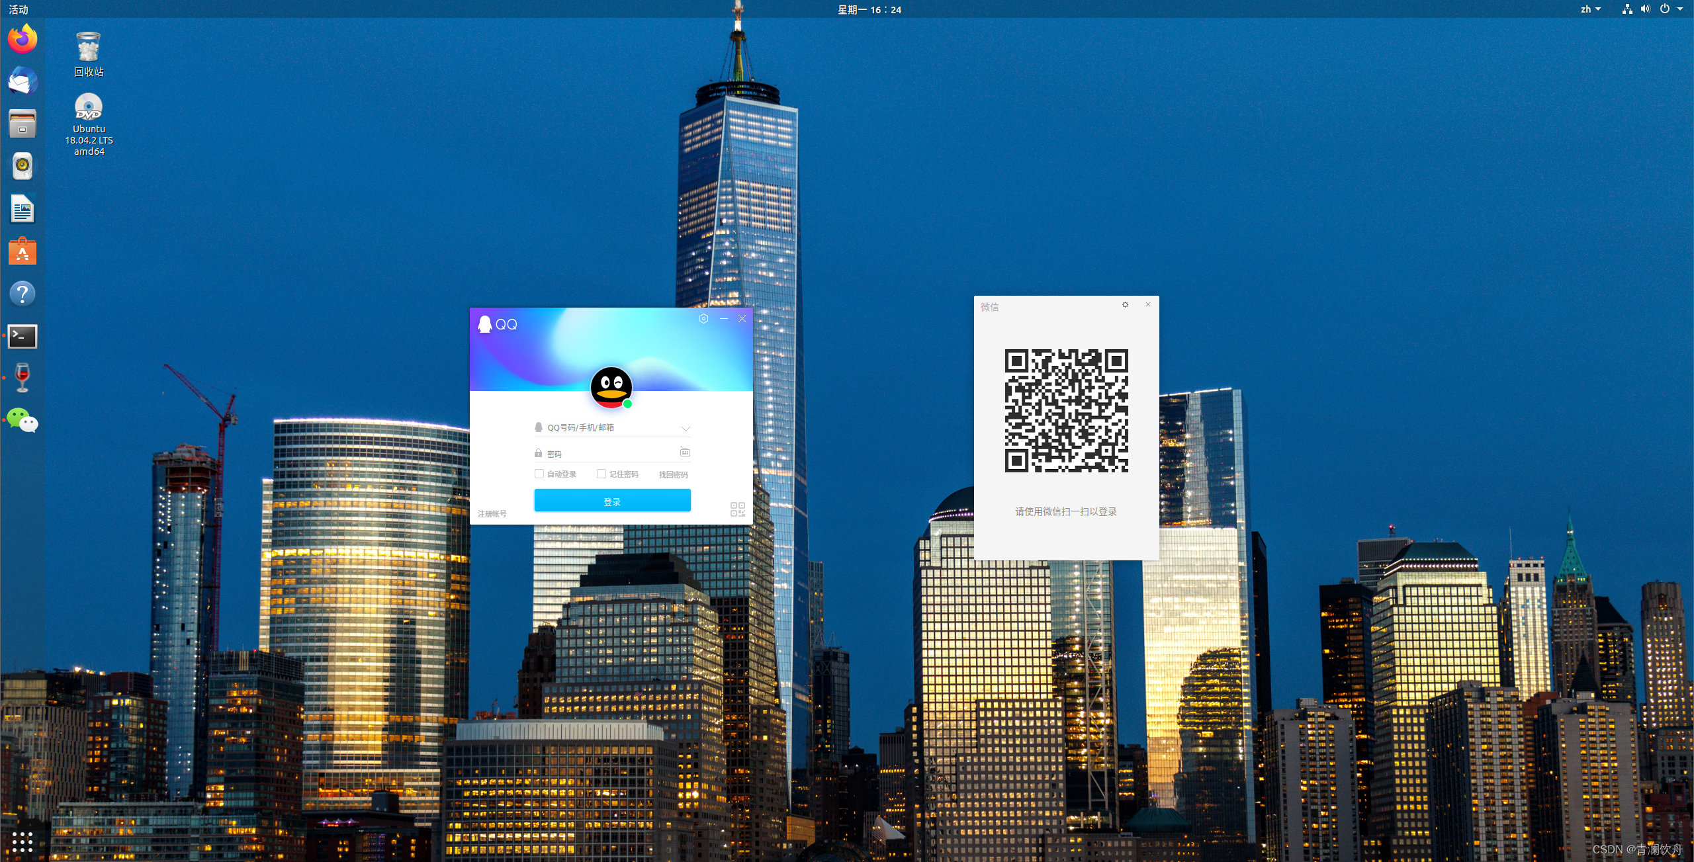Click the green online status dot
Image resolution: width=1694 pixels, height=862 pixels.
click(627, 404)
